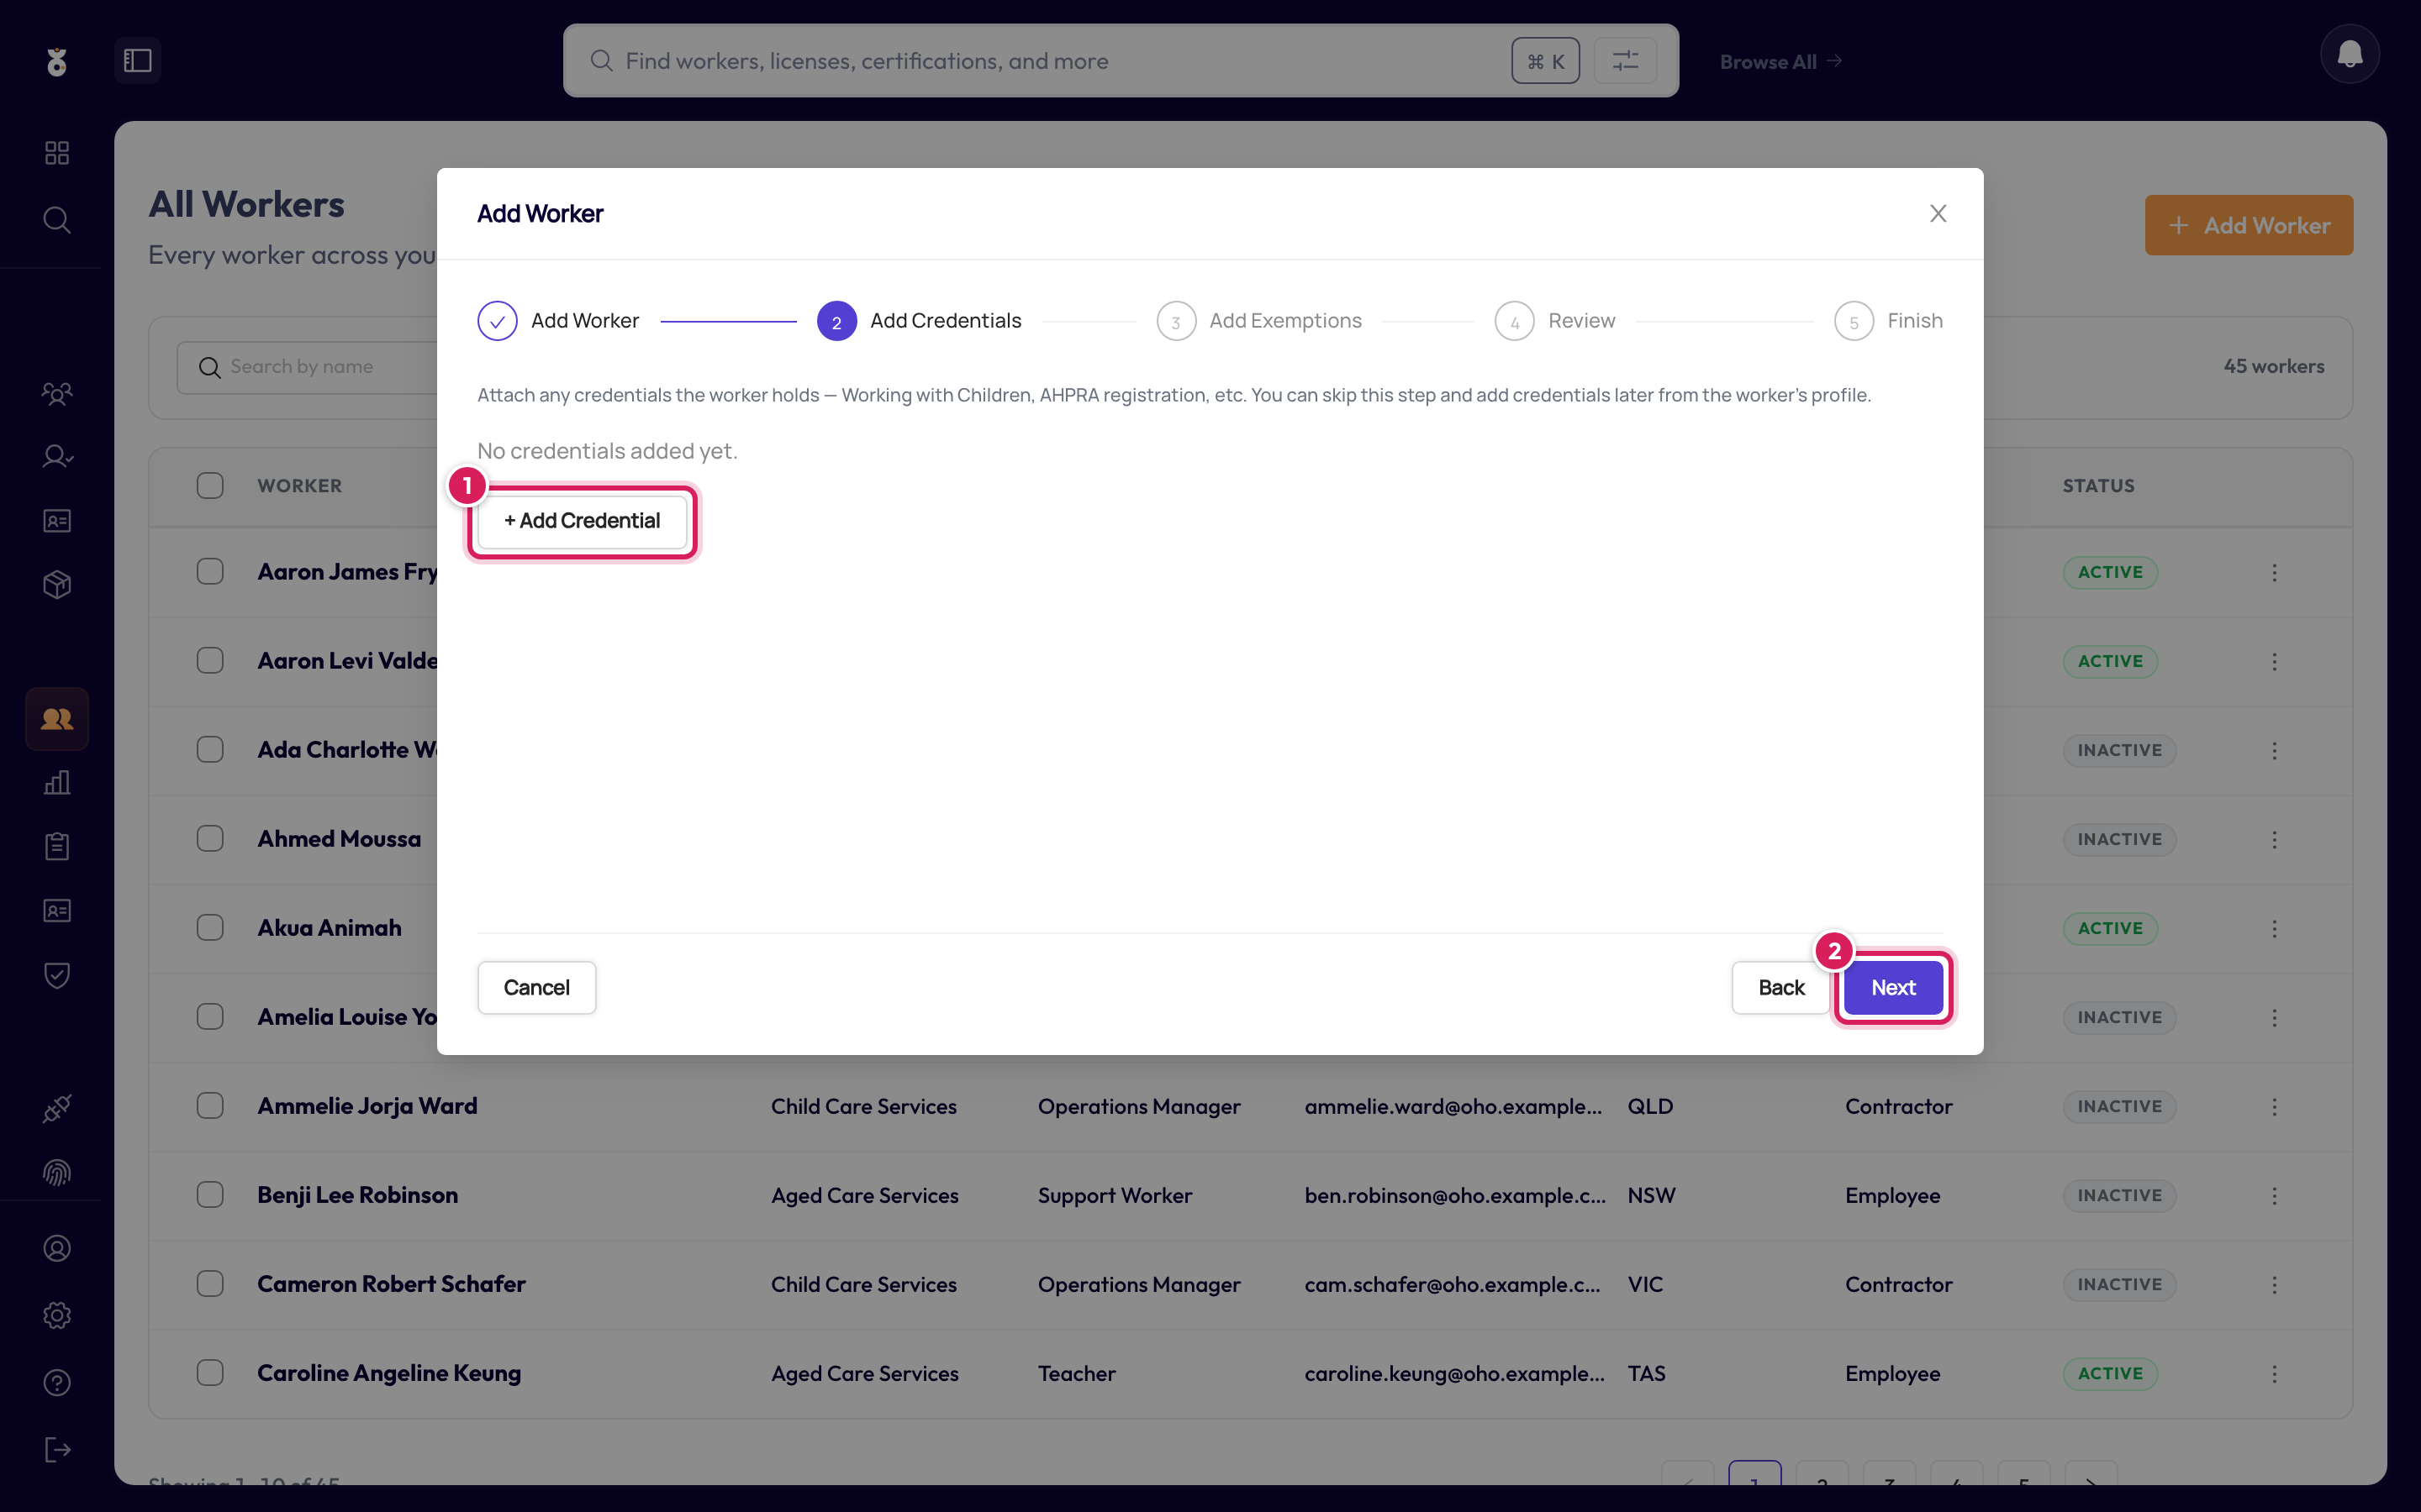The width and height of the screenshot is (2421, 1512).
Task: Click the Next button
Action: tap(1893, 988)
